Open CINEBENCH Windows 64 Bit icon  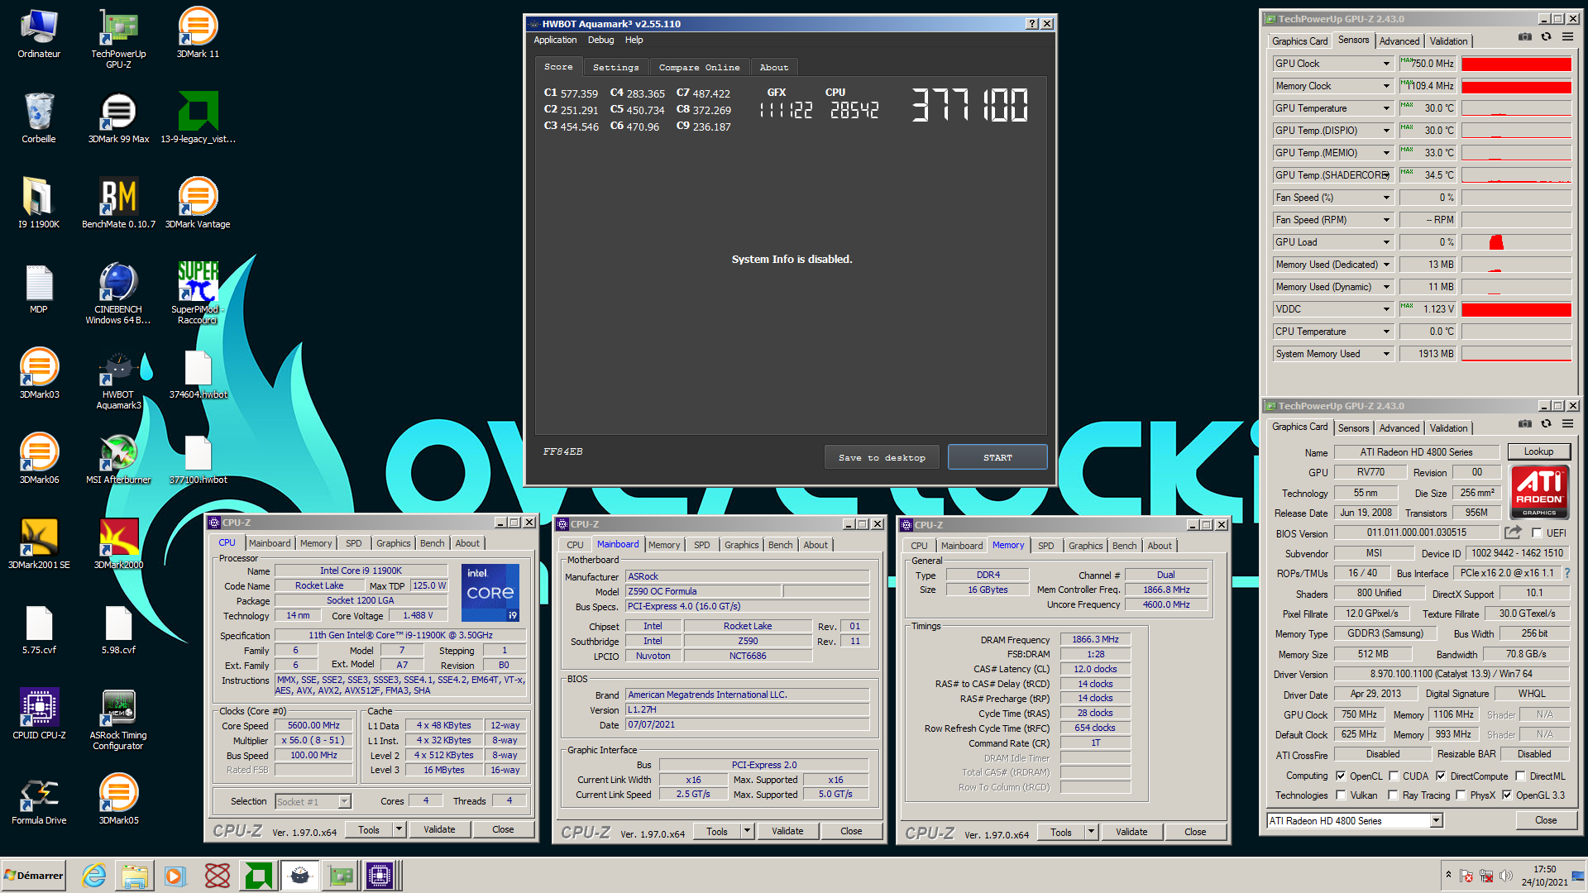coord(118,294)
